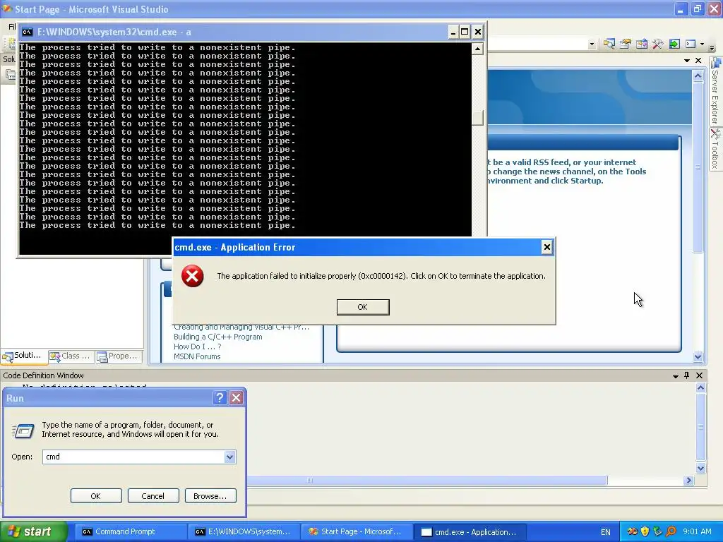The width and height of the screenshot is (723, 542).
Task: Switch to cmd.exe - Application... taskbar button
Action: pyautogui.click(x=470, y=532)
